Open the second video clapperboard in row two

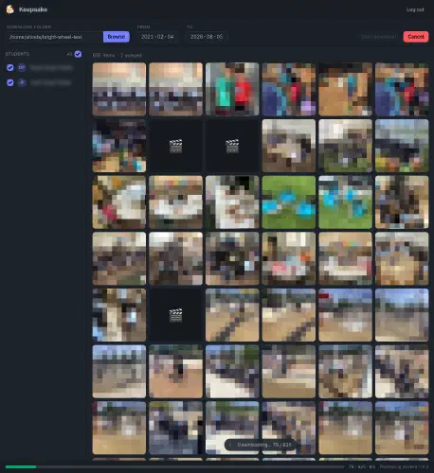pyautogui.click(x=232, y=146)
